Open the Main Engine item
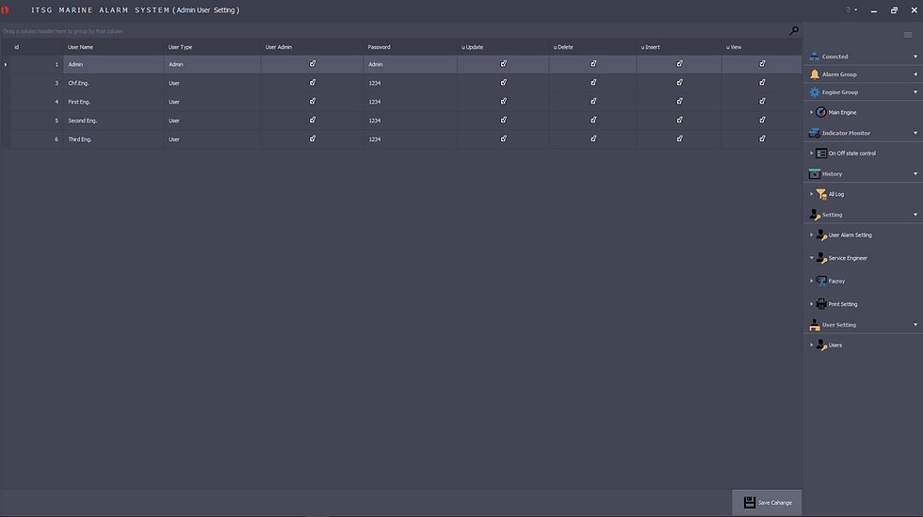The height and width of the screenshot is (517, 923). tap(842, 112)
